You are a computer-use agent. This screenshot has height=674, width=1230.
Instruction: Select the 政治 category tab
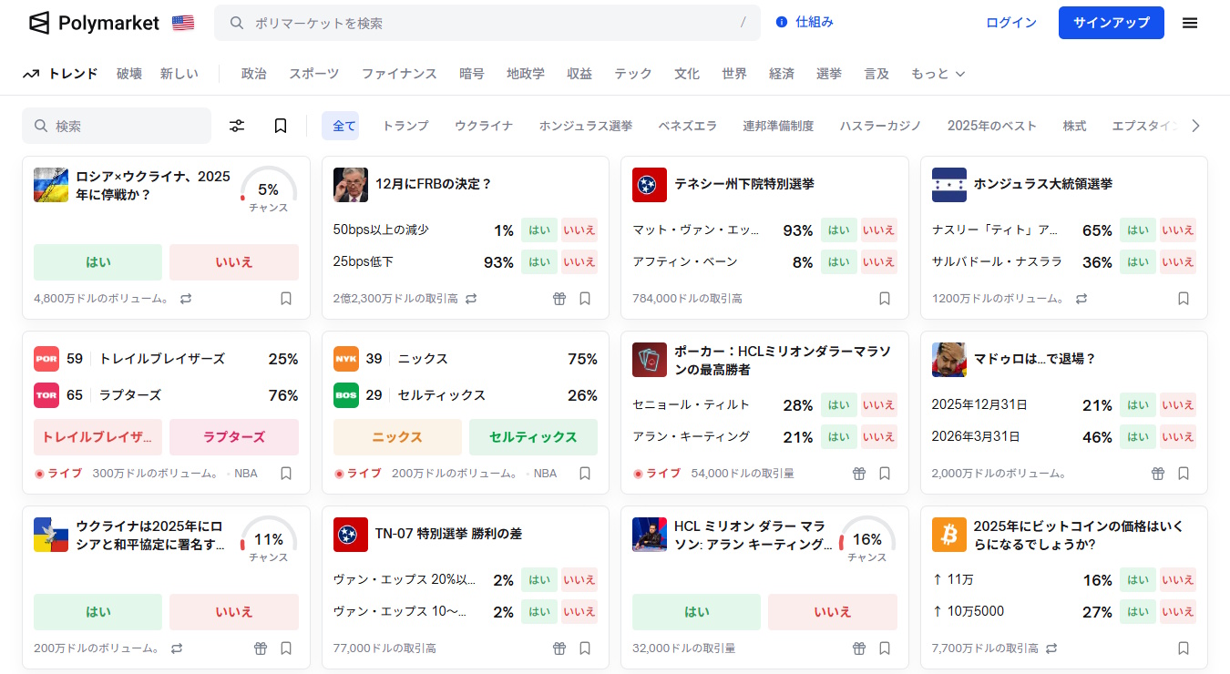click(253, 74)
